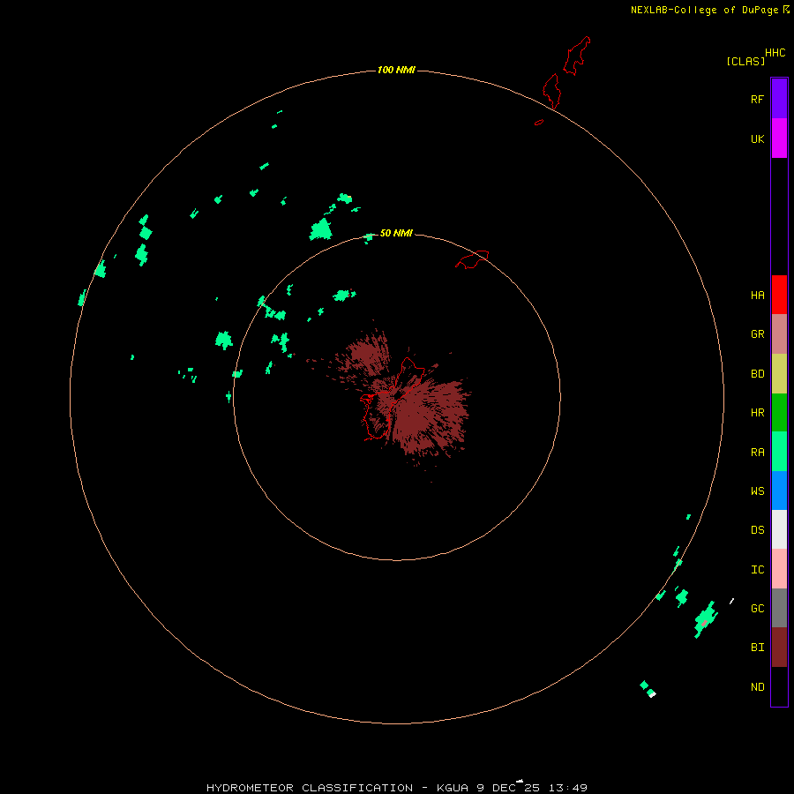Select the GC gray legend swatch
794x794 pixels.
[x=779, y=608]
